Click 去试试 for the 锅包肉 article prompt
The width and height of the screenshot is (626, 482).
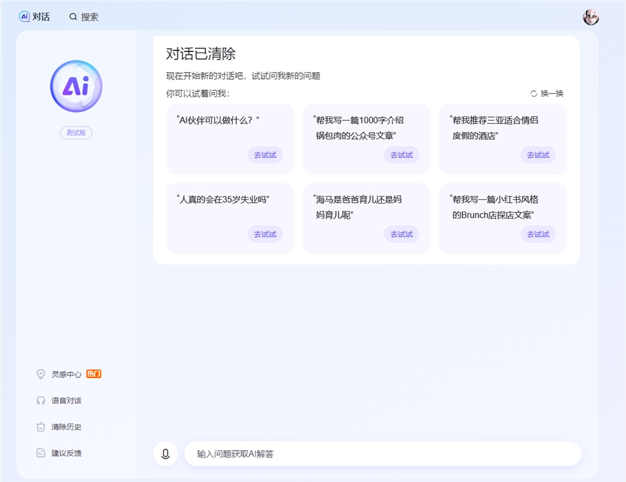(401, 155)
